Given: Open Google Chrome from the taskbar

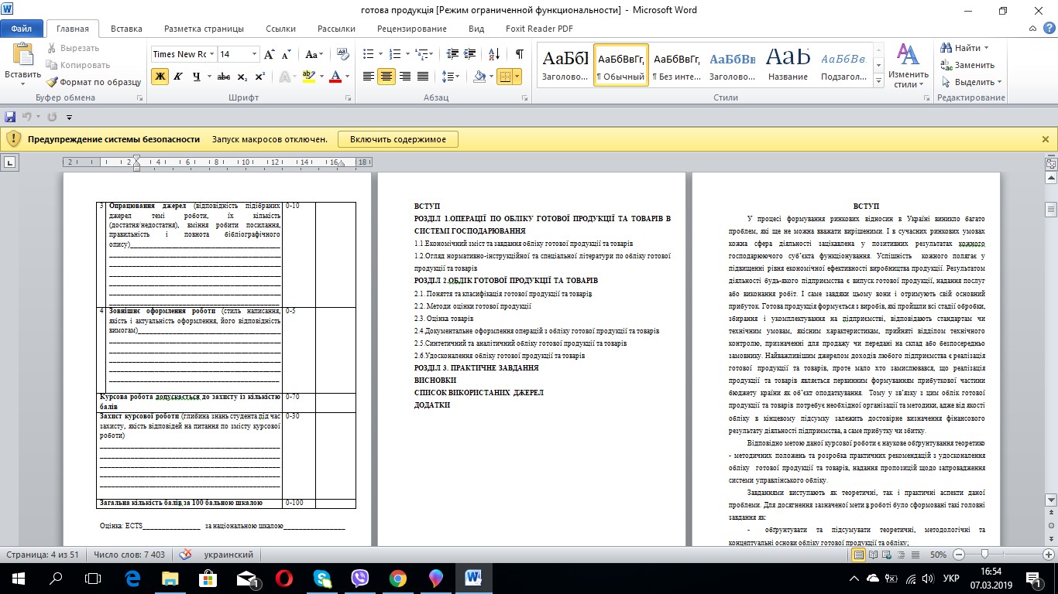Looking at the screenshot, I should [x=398, y=578].
